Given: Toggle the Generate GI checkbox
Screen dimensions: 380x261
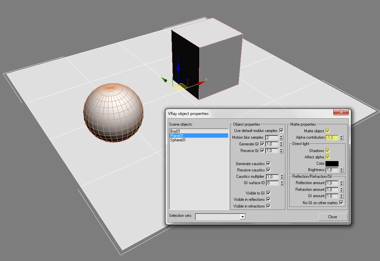Looking at the screenshot, I should (262, 144).
